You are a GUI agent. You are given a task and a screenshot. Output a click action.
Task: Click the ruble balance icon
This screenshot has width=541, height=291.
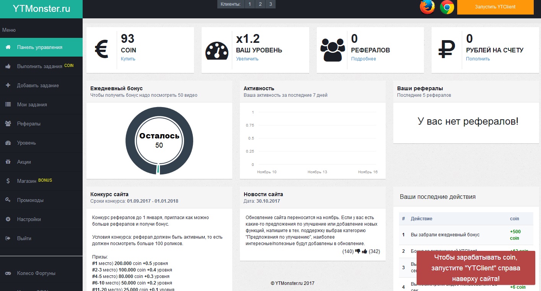tap(446, 50)
